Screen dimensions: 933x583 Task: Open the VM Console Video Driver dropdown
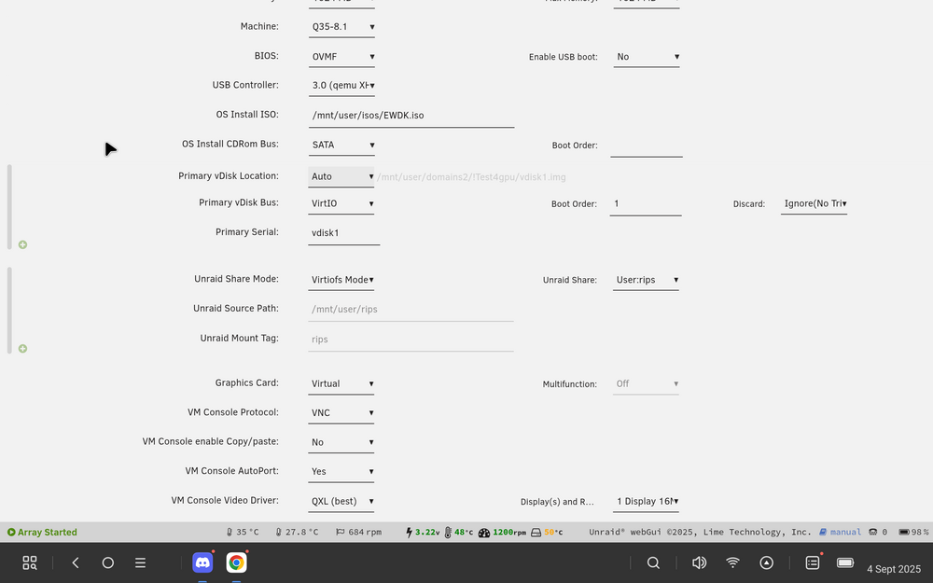coord(341,502)
